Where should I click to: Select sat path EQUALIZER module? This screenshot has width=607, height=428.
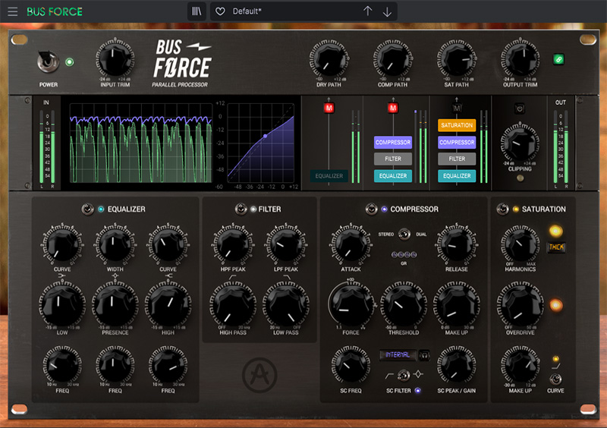(457, 176)
